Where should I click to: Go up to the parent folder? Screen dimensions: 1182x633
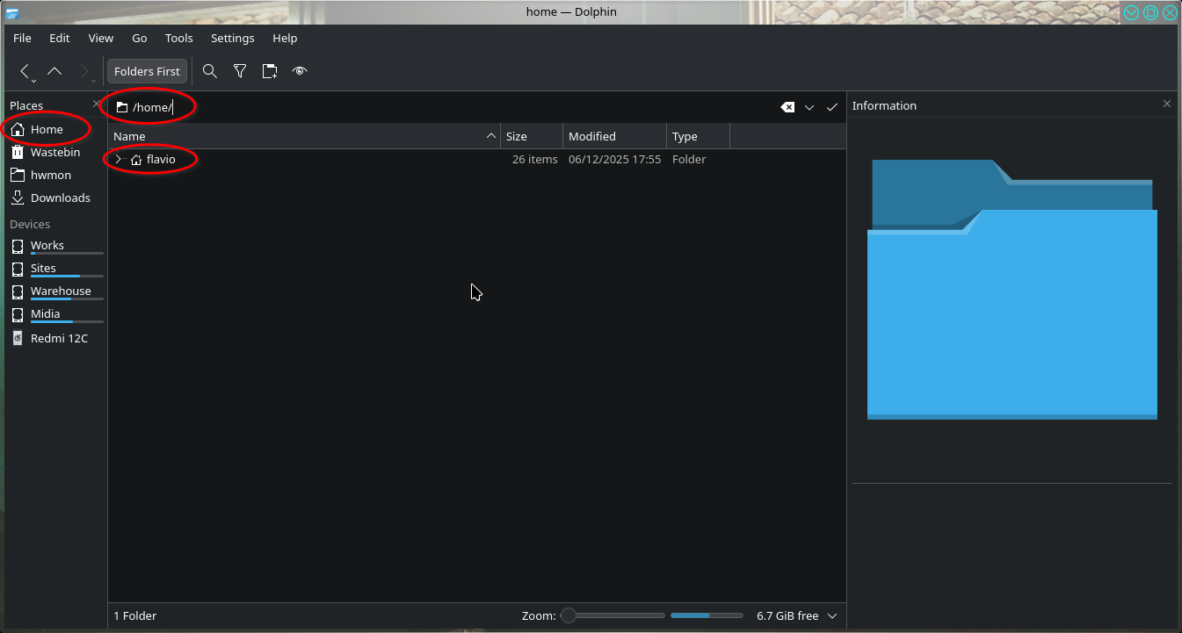54,71
